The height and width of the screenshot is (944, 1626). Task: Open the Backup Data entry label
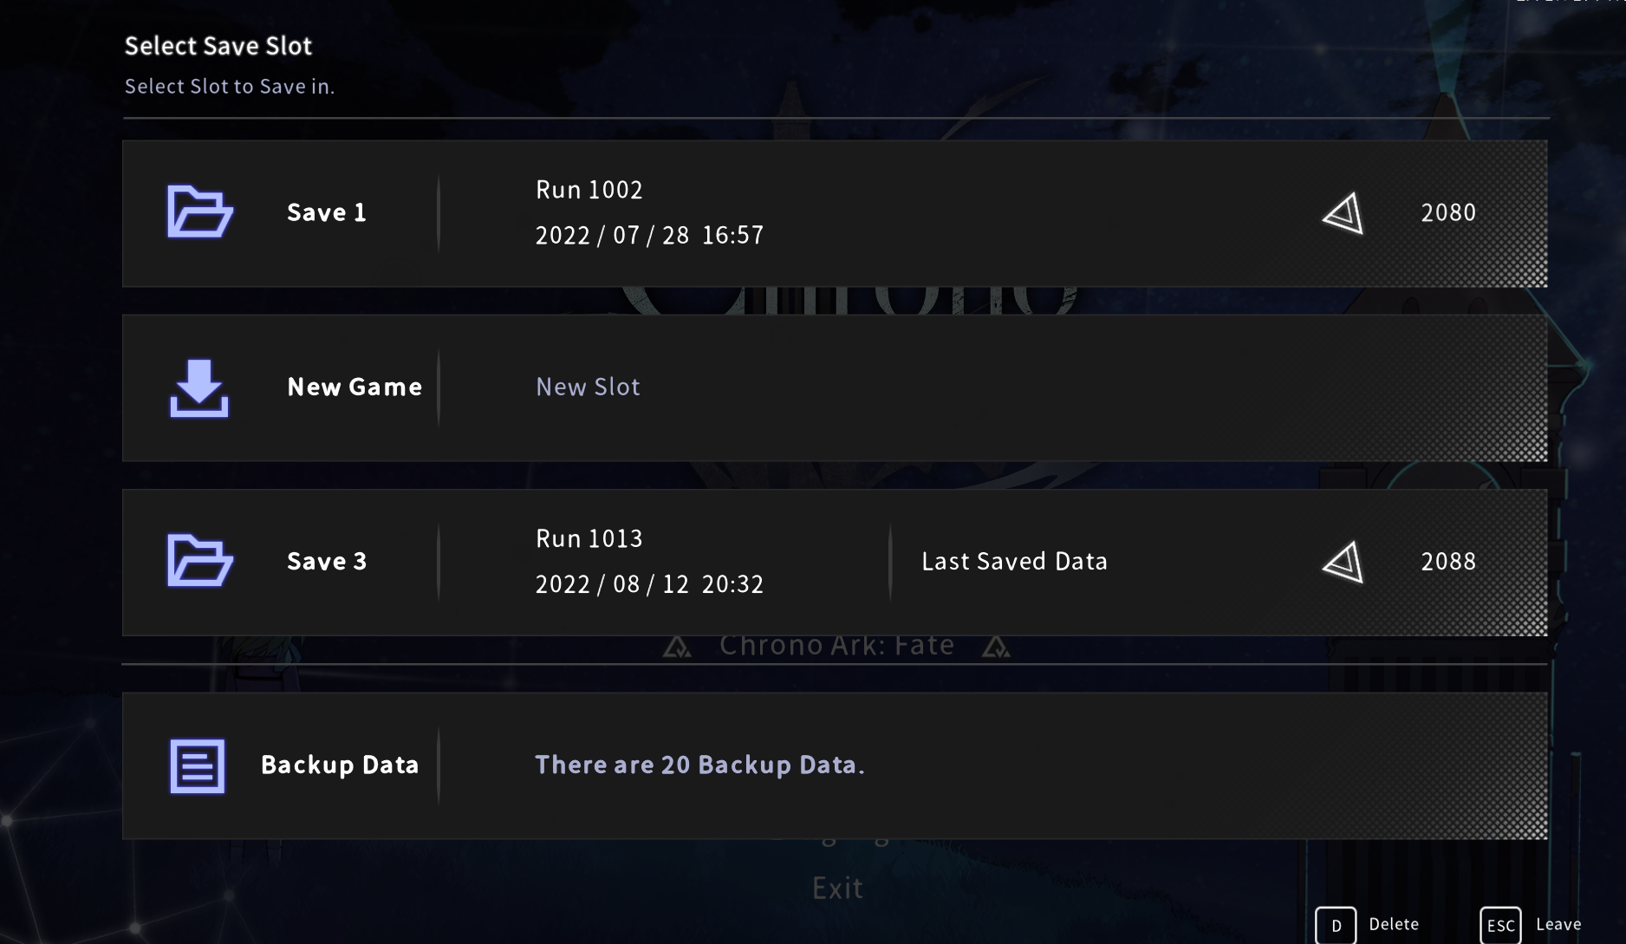pyautogui.click(x=340, y=765)
